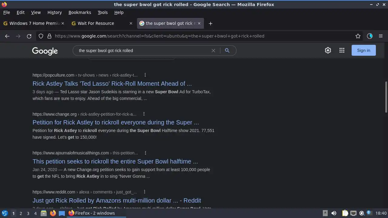Open the Tools menu
Viewport: 388px width, 218px height.
tap(102, 12)
